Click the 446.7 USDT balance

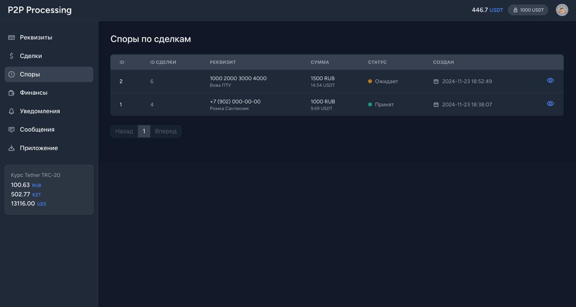[487, 10]
